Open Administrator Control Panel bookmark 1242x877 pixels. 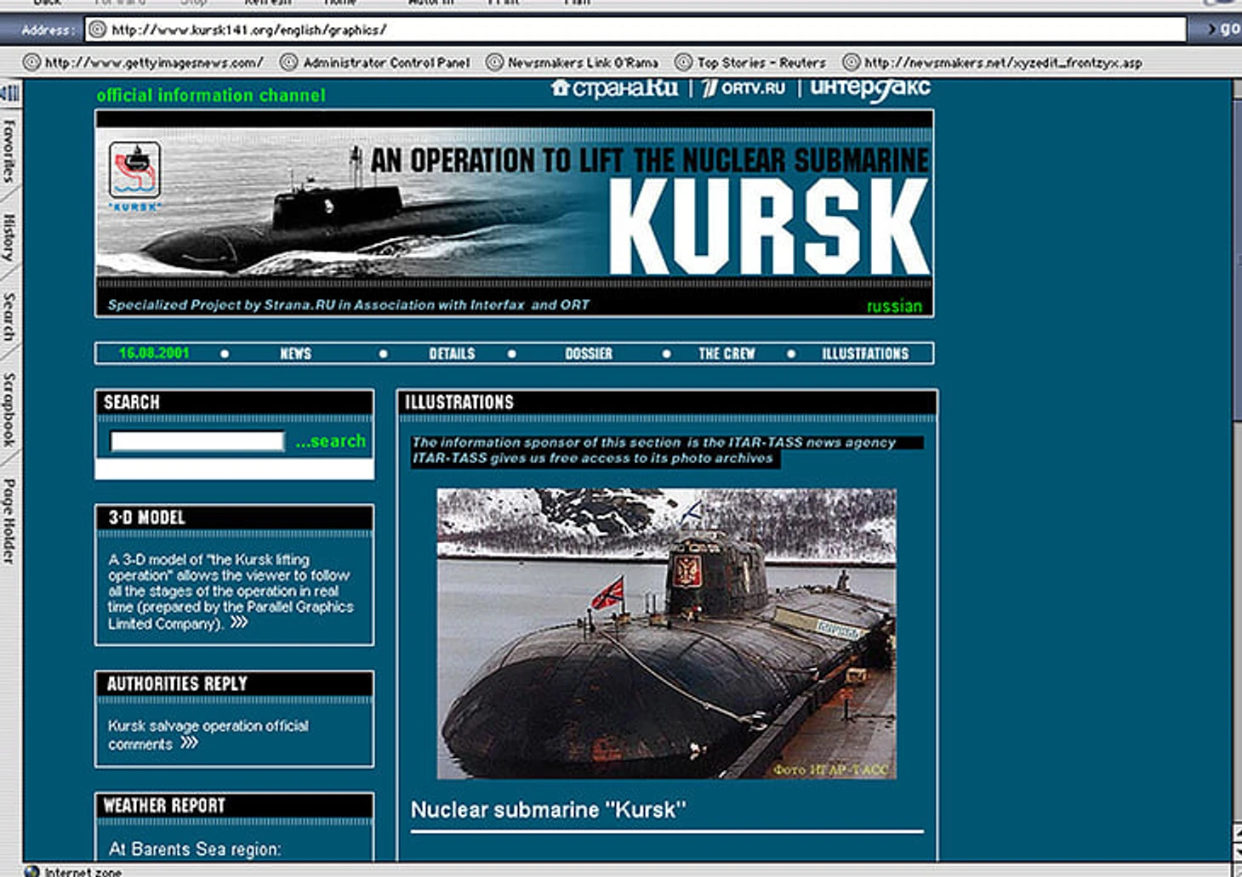pos(386,62)
